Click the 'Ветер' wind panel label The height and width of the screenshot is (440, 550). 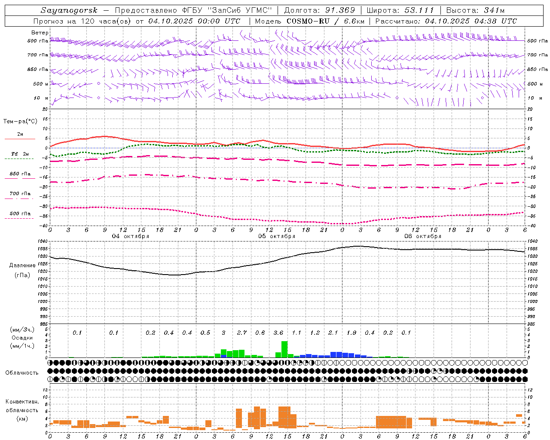[x=40, y=33]
